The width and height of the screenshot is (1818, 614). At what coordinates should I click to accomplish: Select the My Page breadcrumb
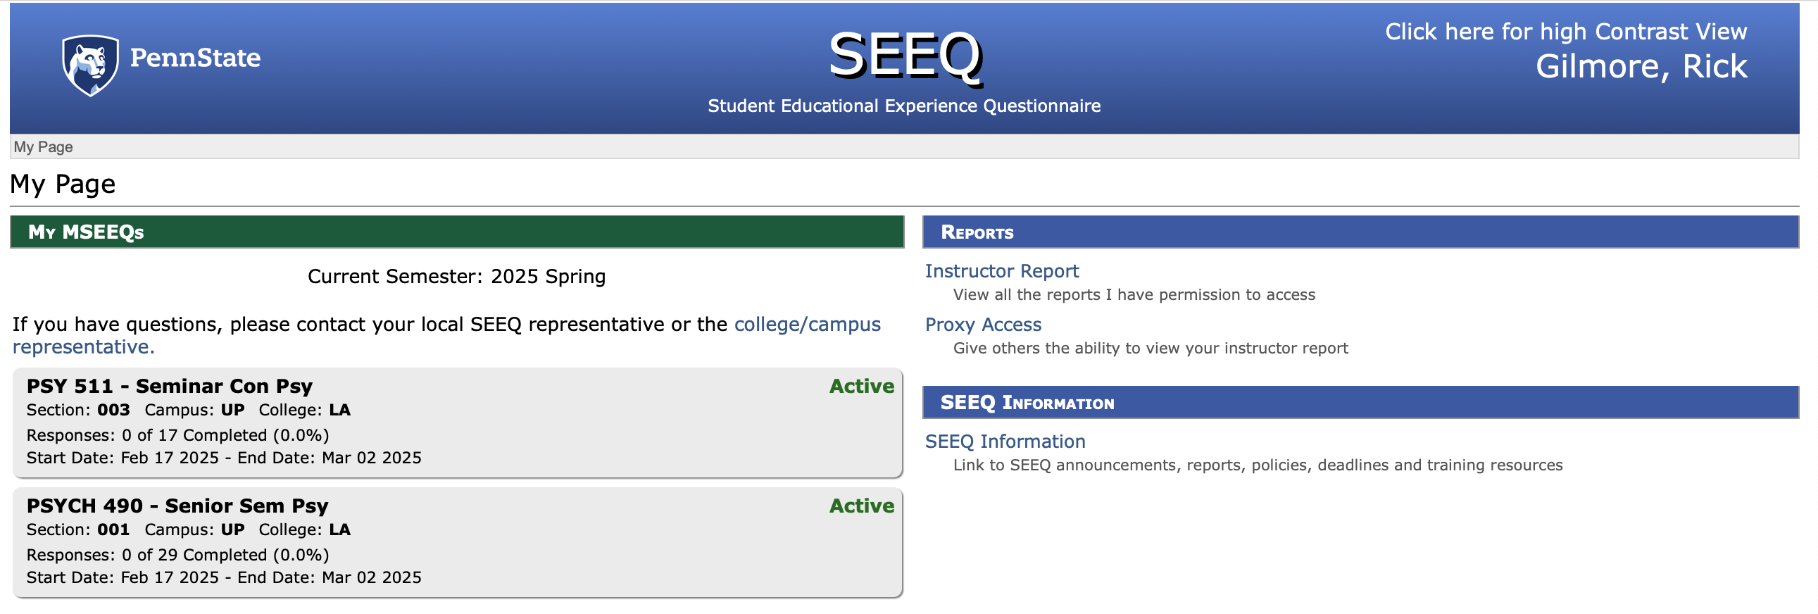point(43,146)
